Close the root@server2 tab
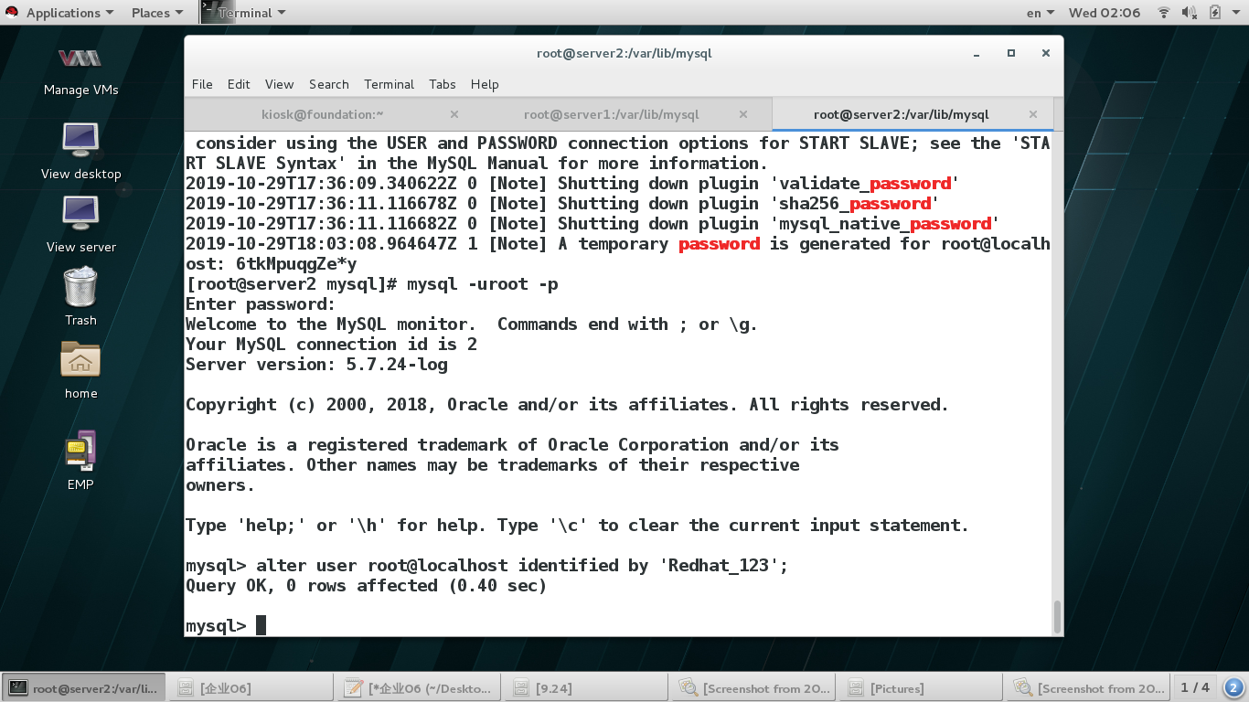 [1033, 114]
